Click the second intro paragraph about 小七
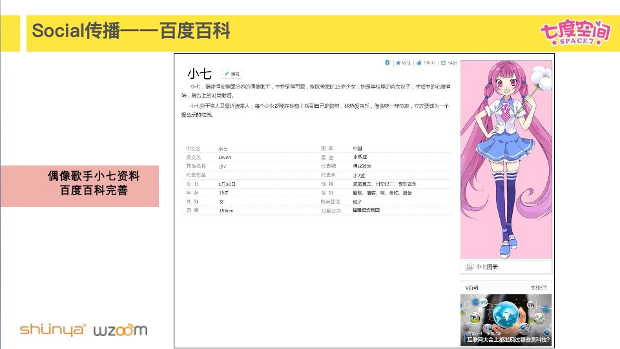Screen dimensions: 620x349 pyautogui.click(x=315, y=111)
